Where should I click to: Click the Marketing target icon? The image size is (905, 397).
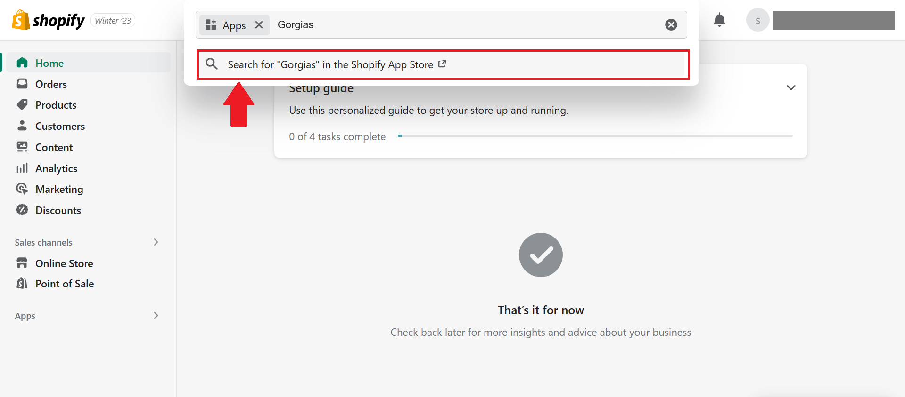[22, 189]
